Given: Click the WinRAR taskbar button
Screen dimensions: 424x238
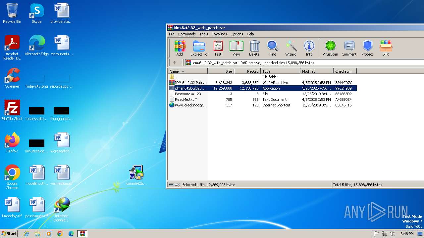Looking at the screenshot, I should [82, 234].
